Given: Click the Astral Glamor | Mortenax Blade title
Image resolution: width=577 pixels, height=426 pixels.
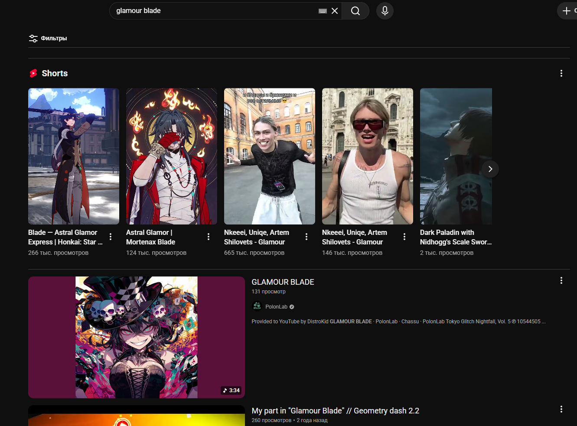Looking at the screenshot, I should (151, 237).
